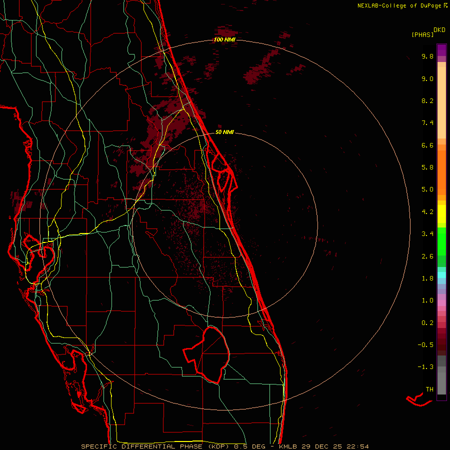Image resolution: width=450 pixels, height=450 pixels.
Task: Select the 4.2 legend value
Action: click(427, 212)
